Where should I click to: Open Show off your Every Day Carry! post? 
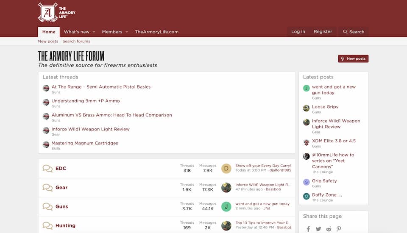(x=263, y=166)
